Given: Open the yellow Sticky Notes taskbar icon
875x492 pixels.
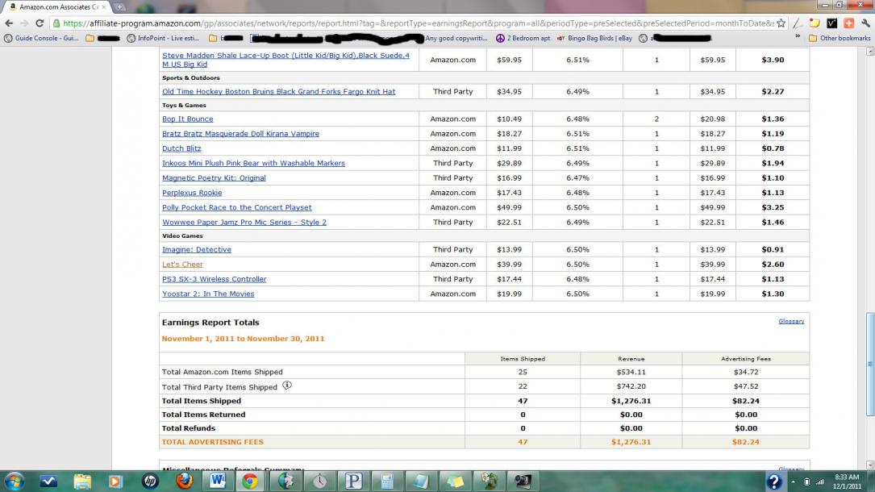Looking at the screenshot, I should [455, 482].
